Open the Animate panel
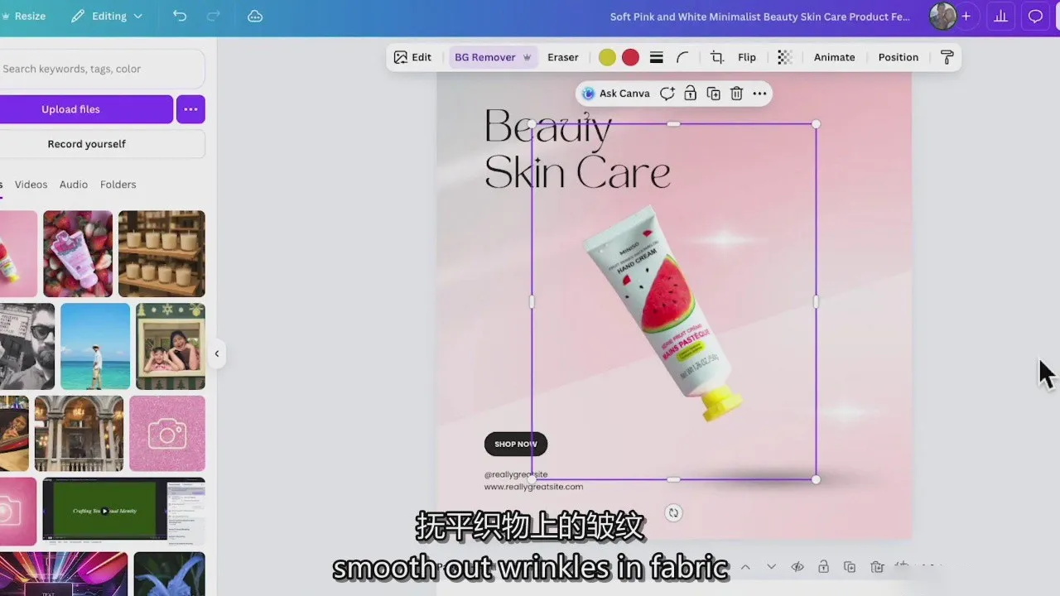The width and height of the screenshot is (1060, 596). (834, 57)
